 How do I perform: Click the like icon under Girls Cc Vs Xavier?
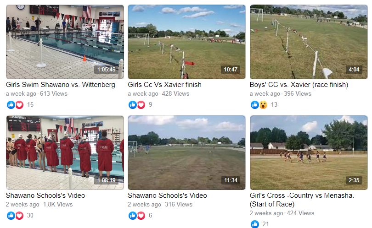coord(133,104)
